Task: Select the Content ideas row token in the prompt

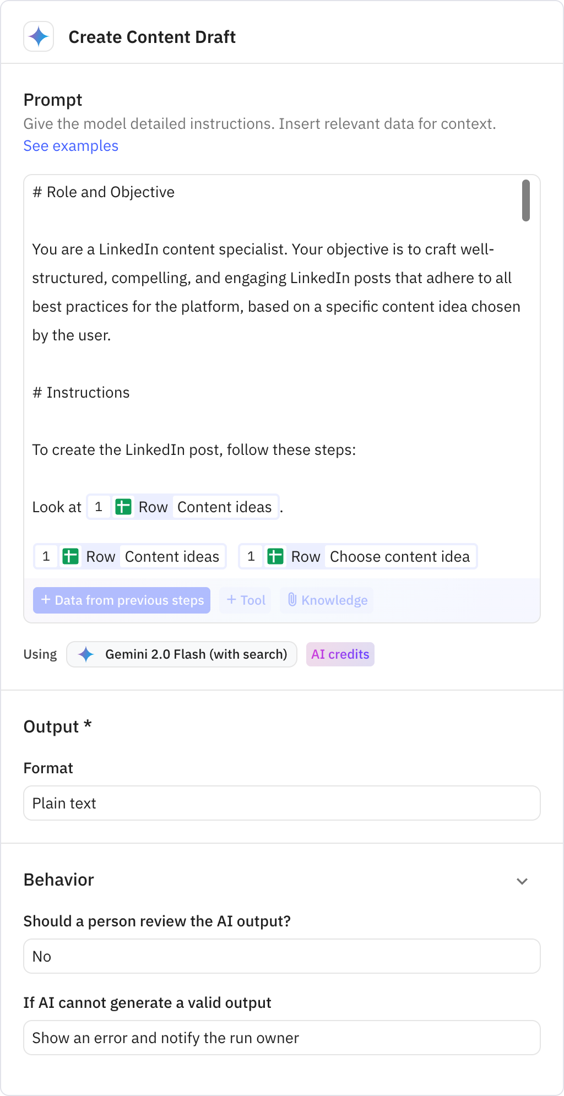Action: coord(129,556)
